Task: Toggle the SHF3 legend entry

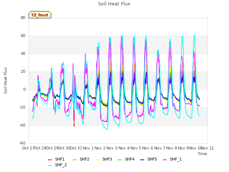Action: 103,159
